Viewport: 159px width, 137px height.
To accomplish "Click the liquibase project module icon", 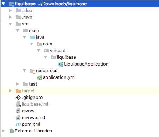I will click(x=11, y=4).
